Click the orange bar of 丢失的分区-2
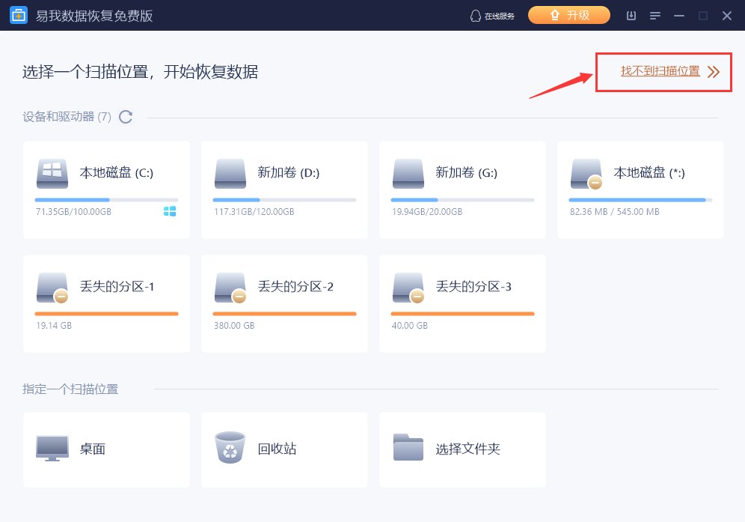This screenshot has height=522, width=745. click(284, 314)
